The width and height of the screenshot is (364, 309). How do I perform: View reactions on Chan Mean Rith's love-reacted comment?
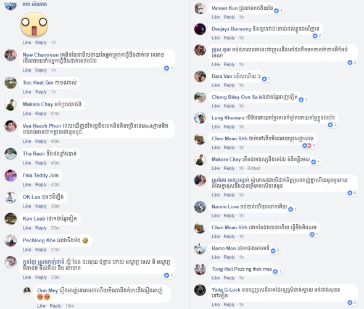[308, 146]
